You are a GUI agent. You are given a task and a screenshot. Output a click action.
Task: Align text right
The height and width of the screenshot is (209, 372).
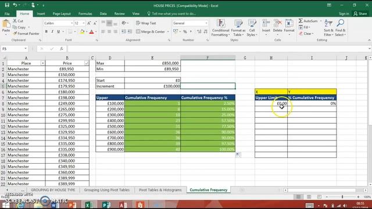point(115,31)
